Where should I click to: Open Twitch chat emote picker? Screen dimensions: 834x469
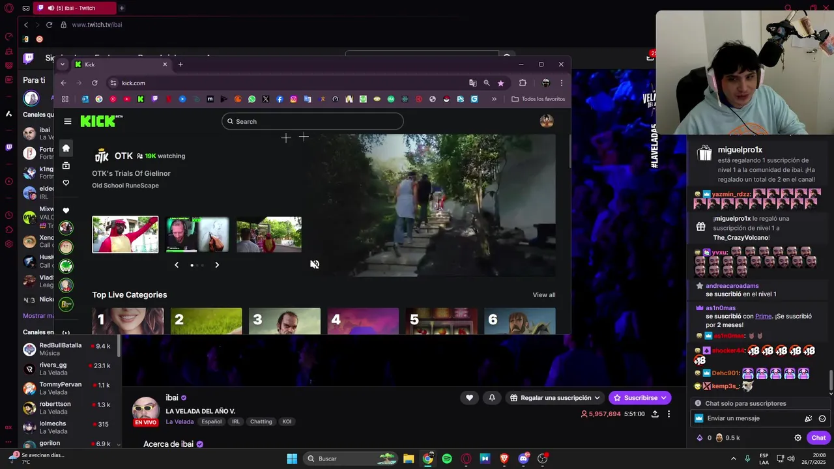coord(822,419)
